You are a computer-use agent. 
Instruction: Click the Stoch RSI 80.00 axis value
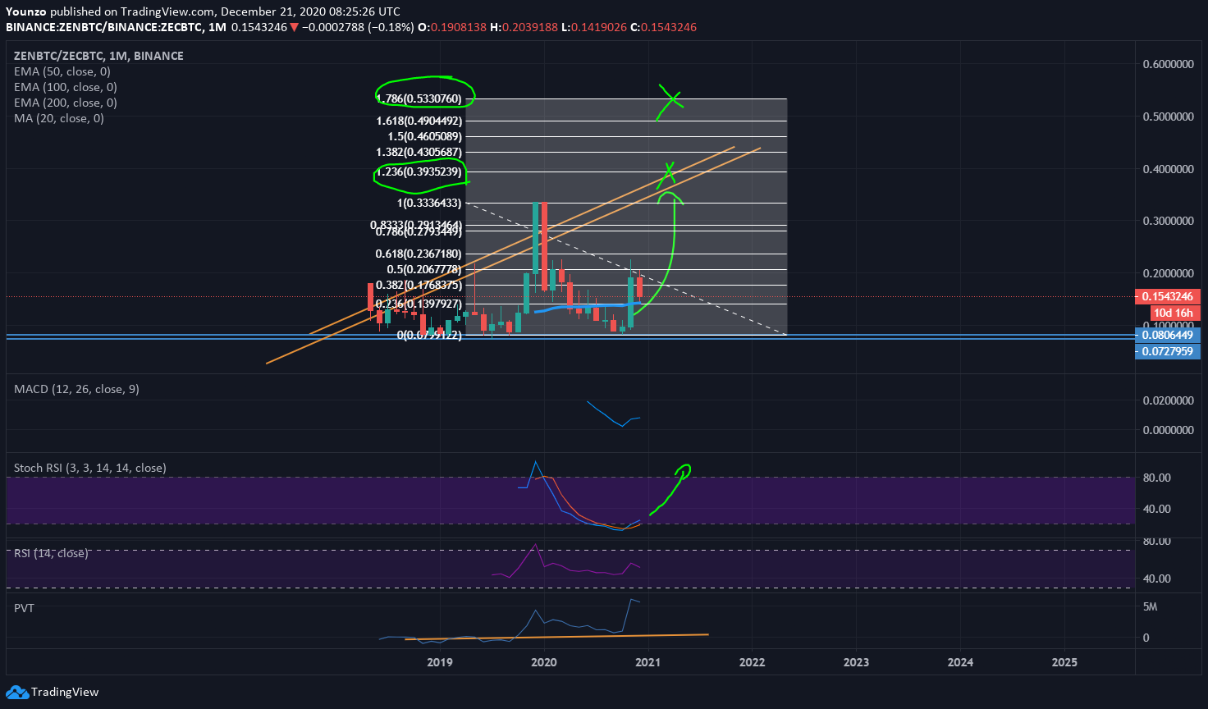click(x=1157, y=478)
